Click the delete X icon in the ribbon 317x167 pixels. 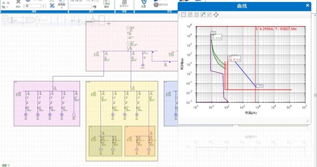pos(18,2)
